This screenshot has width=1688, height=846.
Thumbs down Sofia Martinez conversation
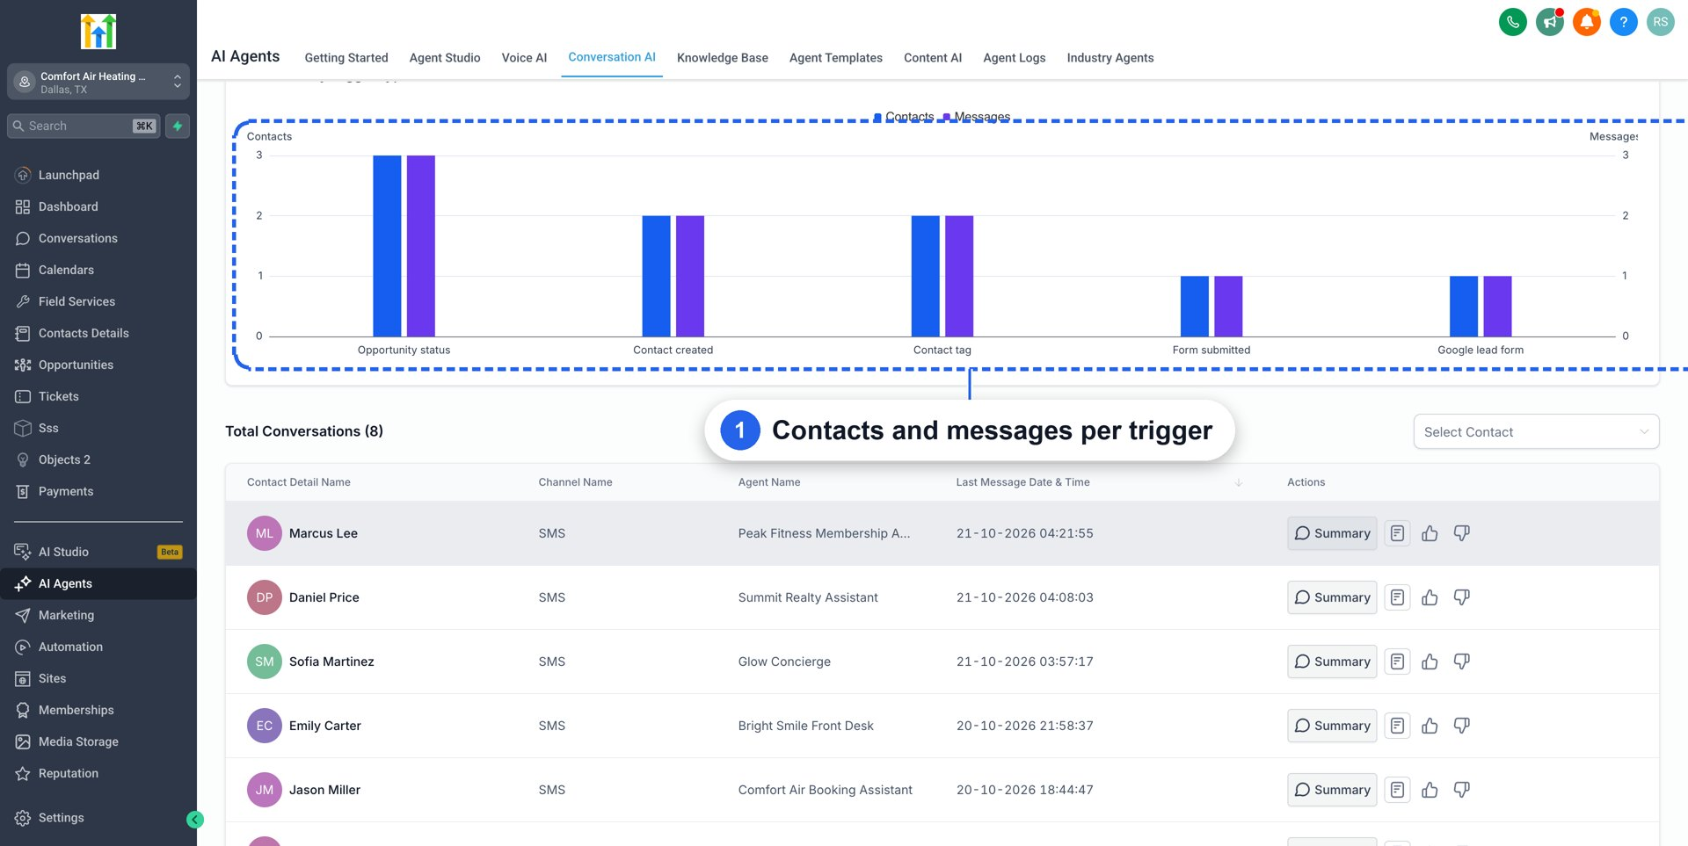coord(1461,662)
